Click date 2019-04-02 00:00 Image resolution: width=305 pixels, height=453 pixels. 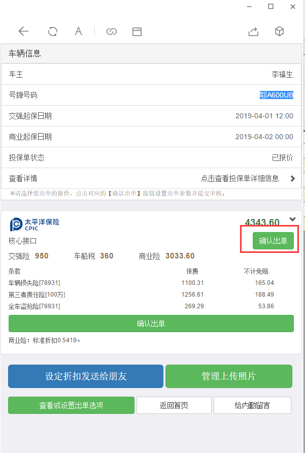(x=264, y=137)
